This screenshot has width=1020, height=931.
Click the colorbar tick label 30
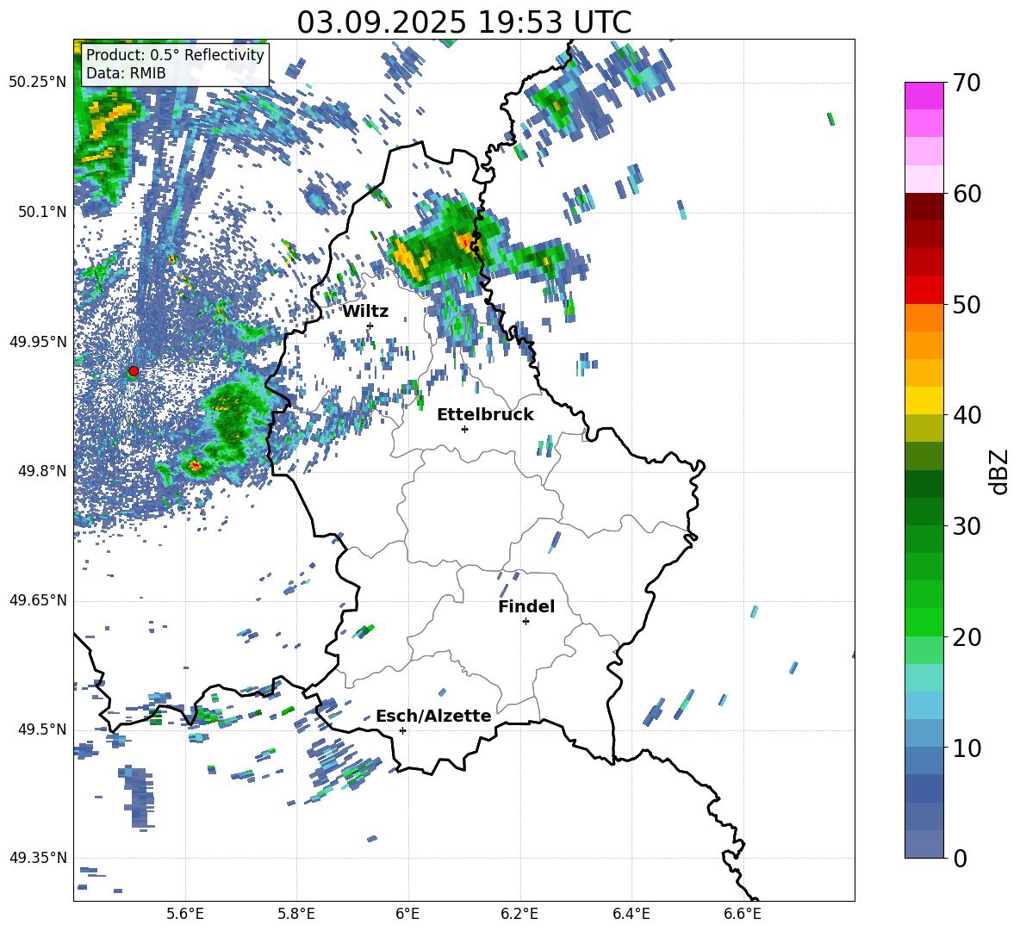(967, 526)
